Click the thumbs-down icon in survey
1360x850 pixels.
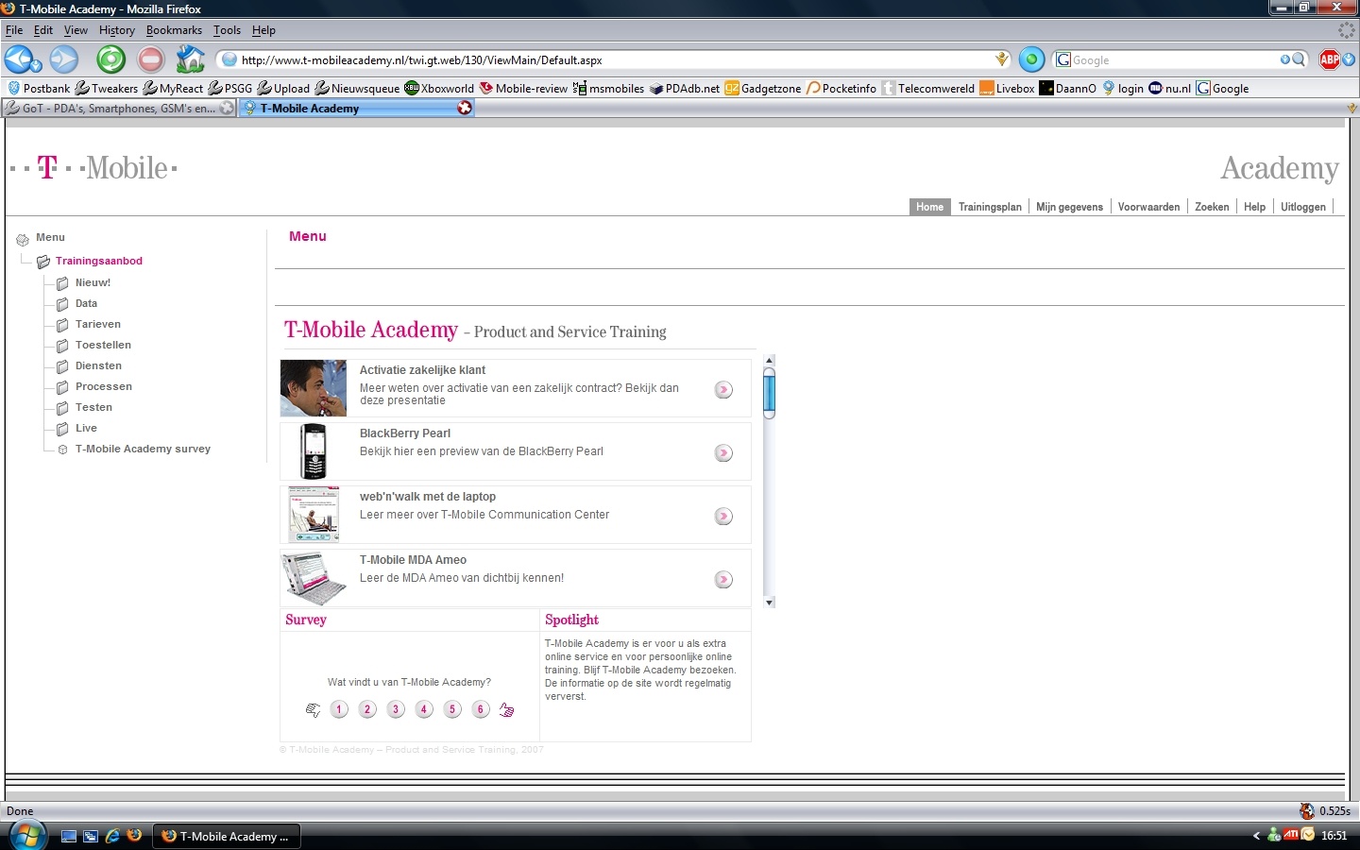[x=313, y=710]
